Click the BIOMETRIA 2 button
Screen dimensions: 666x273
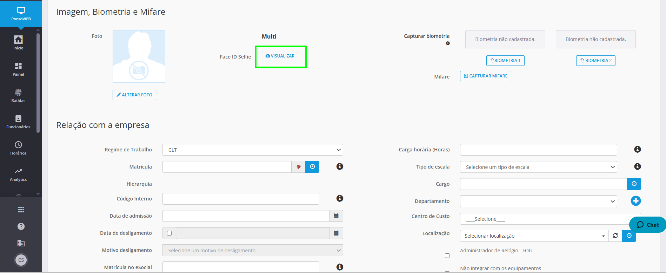pyautogui.click(x=596, y=61)
